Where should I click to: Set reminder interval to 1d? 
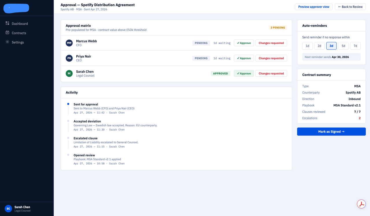tap(308, 46)
